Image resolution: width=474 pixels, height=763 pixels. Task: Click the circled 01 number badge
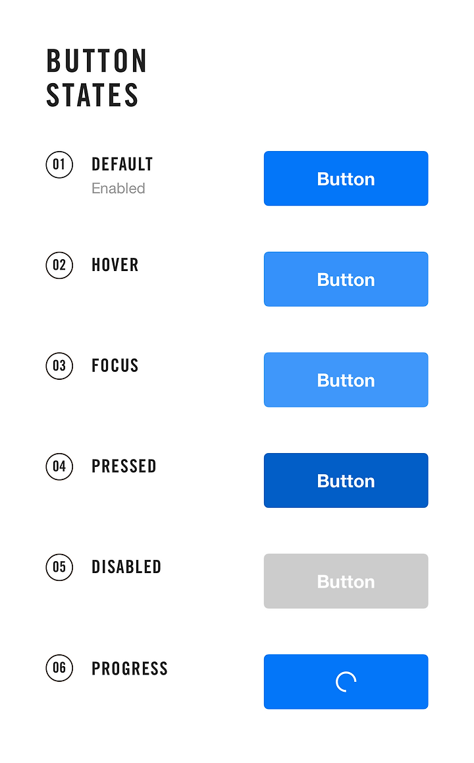(x=59, y=164)
